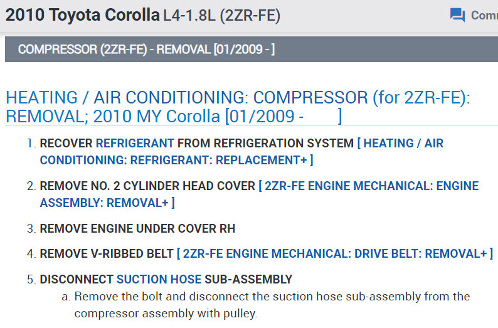Select the 2010 Toyota Corolla vehicle title

[x=82, y=15]
